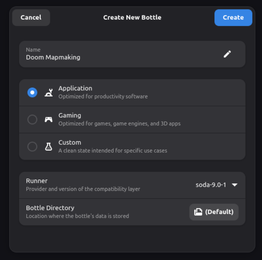Open the (Default) bottle directory chooser

coord(214,212)
